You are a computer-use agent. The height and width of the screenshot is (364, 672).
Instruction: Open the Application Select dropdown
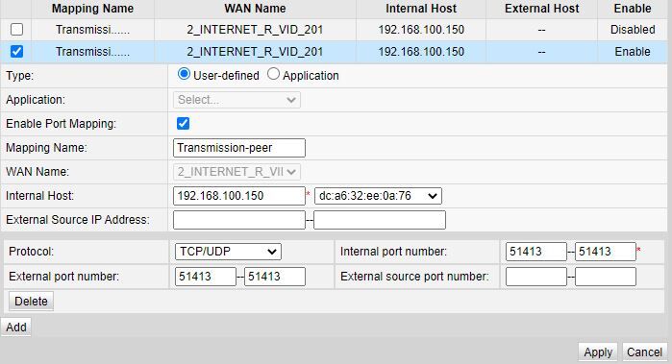pos(237,100)
